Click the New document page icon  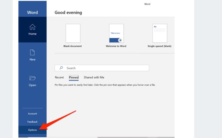pos(32,53)
